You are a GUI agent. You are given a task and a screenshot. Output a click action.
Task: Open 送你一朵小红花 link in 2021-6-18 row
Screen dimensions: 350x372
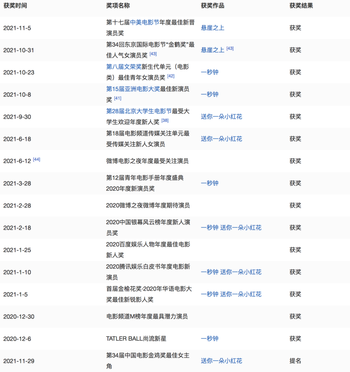point(222,139)
